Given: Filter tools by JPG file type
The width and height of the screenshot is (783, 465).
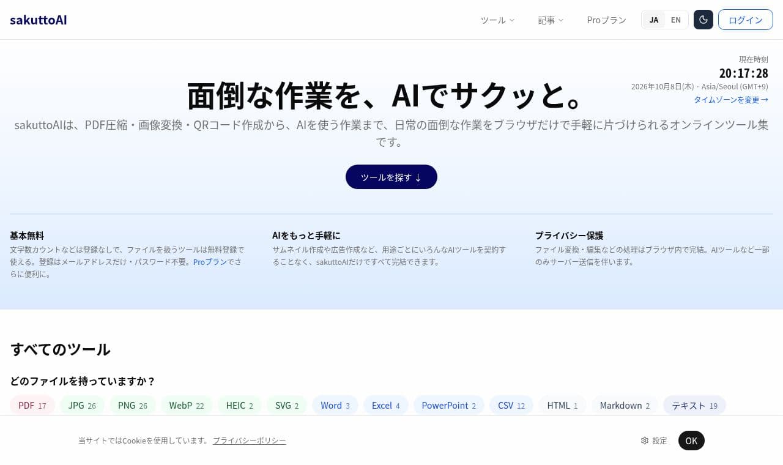Looking at the screenshot, I should 82,405.
